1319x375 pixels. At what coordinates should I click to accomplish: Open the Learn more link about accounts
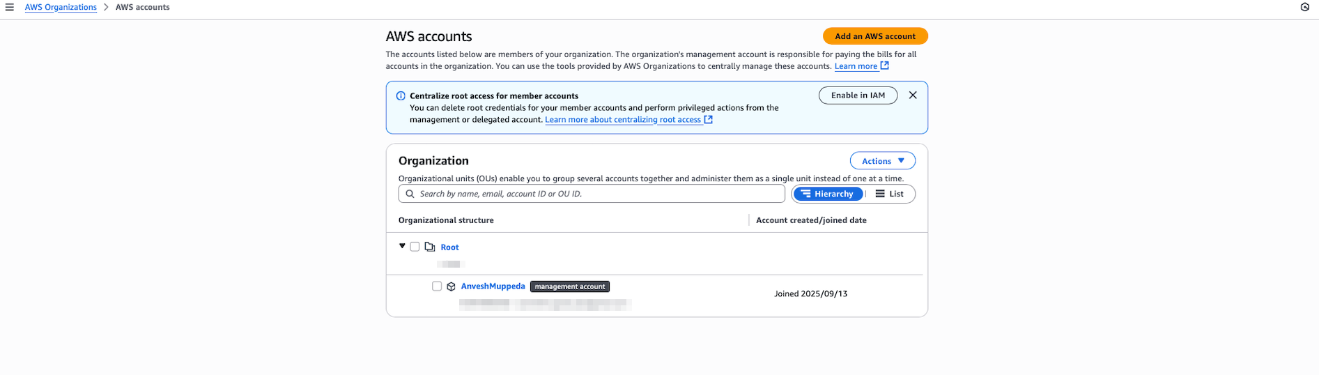(861, 66)
